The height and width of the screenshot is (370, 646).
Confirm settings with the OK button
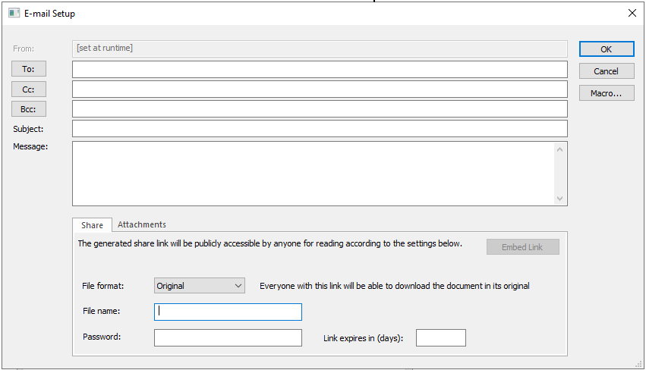[607, 49]
